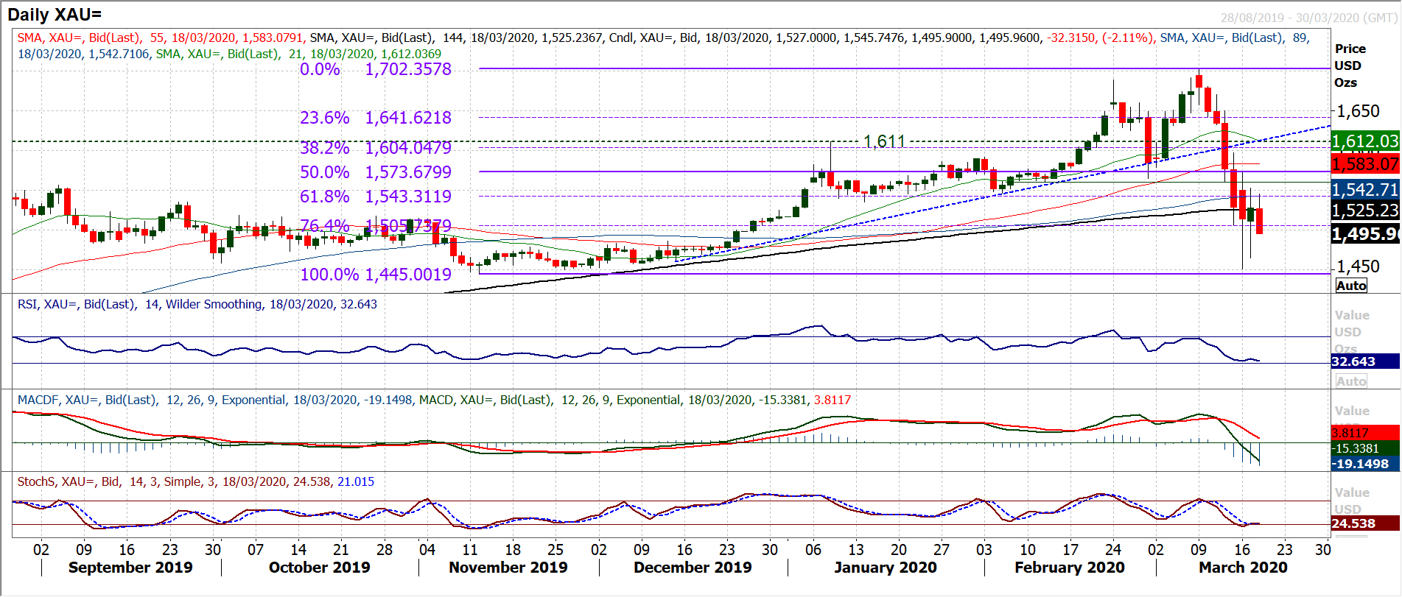Click January 2020 on the time axis
This screenshot has height=597, width=1402.
(x=885, y=568)
